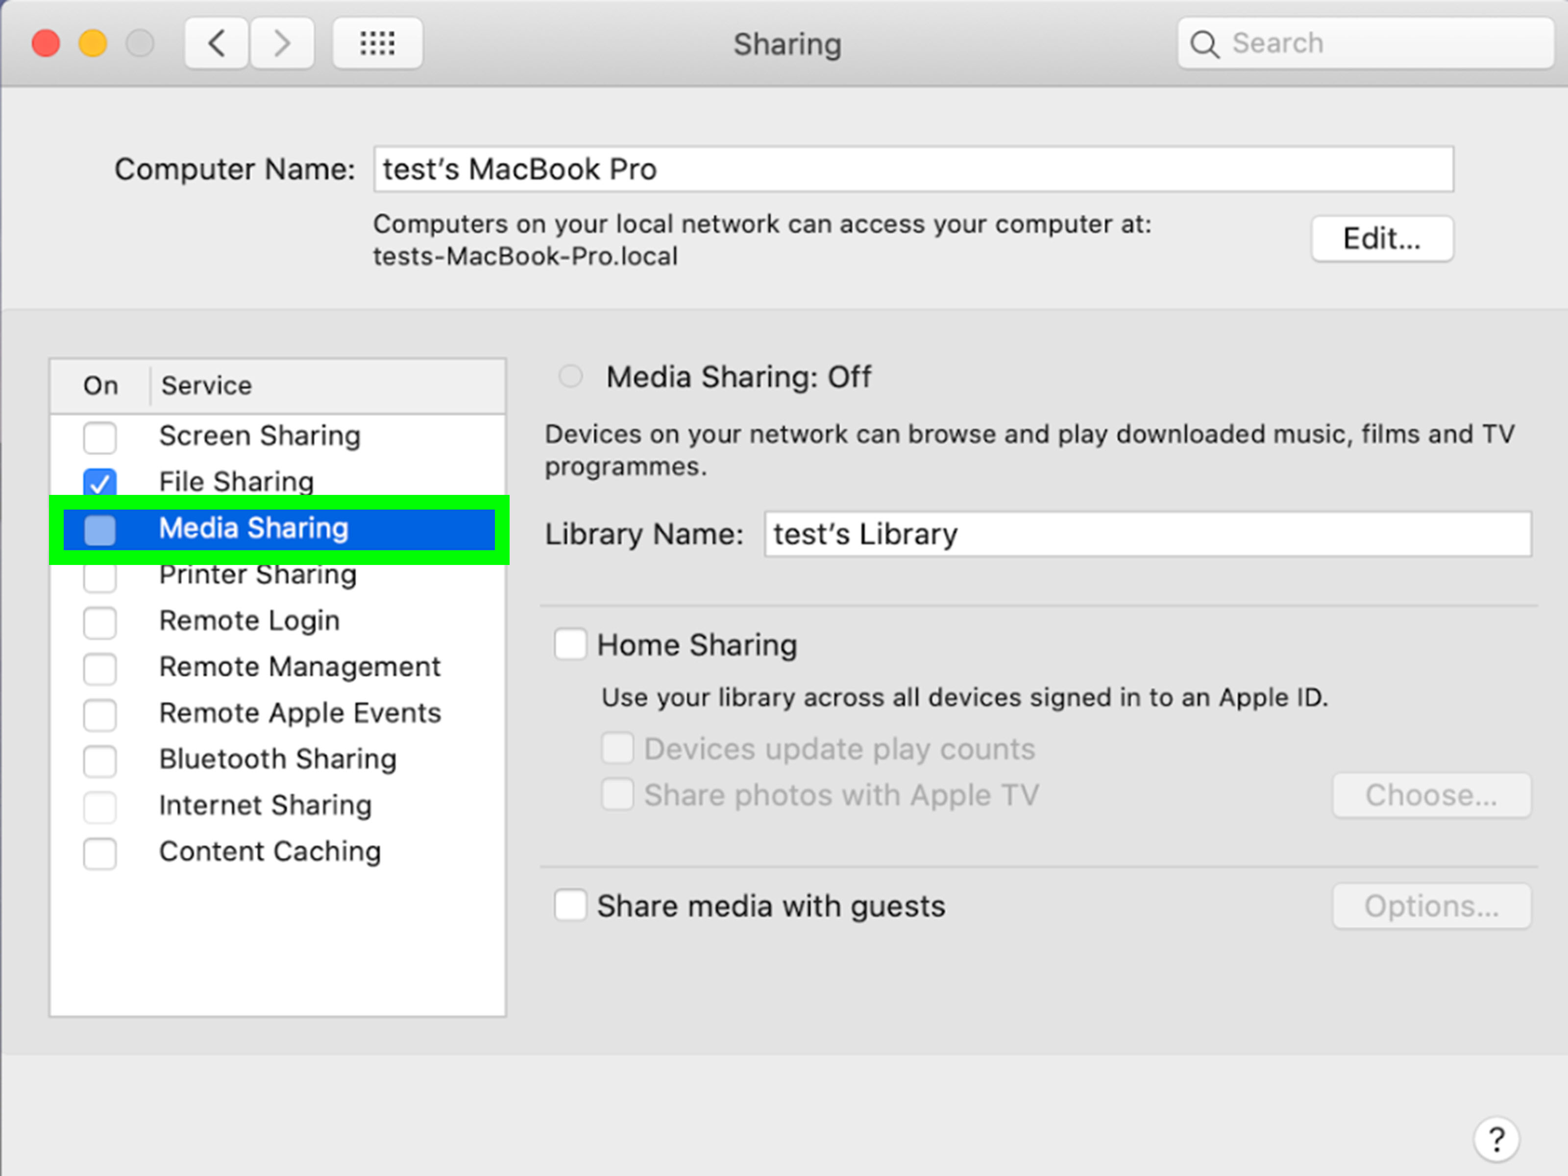Tick the Media Sharing service checkbox
The width and height of the screenshot is (1568, 1176).
pyautogui.click(x=100, y=530)
